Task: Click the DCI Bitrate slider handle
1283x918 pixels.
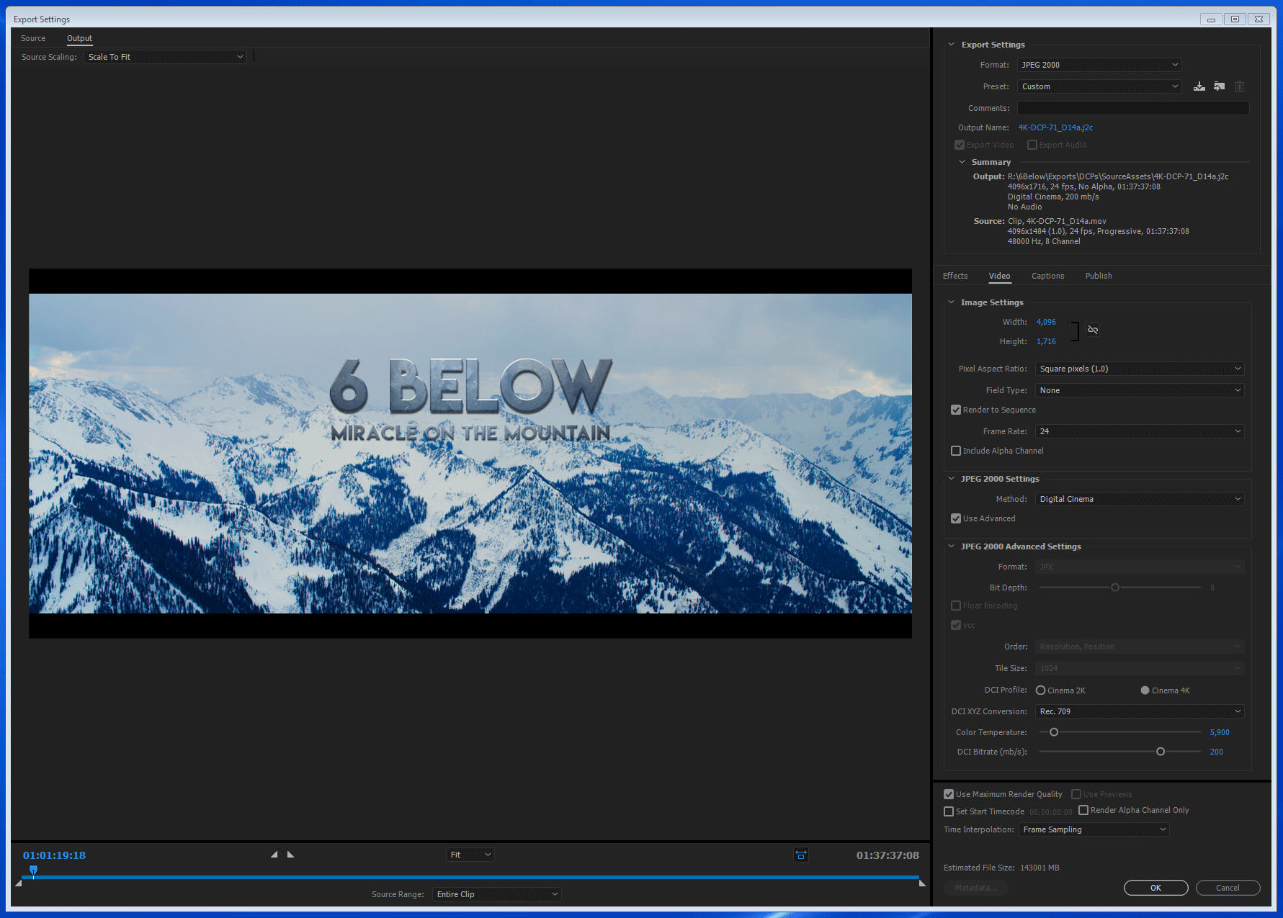Action: click(1161, 752)
